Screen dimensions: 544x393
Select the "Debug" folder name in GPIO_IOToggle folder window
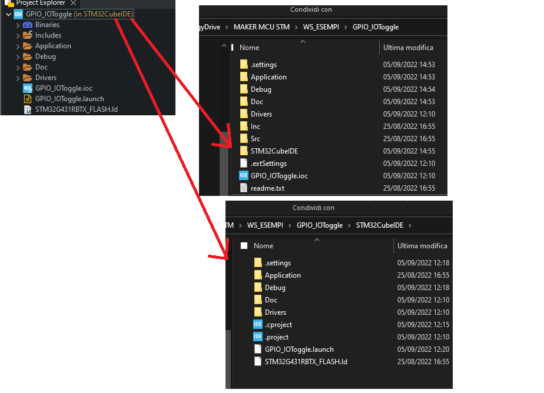(x=261, y=89)
